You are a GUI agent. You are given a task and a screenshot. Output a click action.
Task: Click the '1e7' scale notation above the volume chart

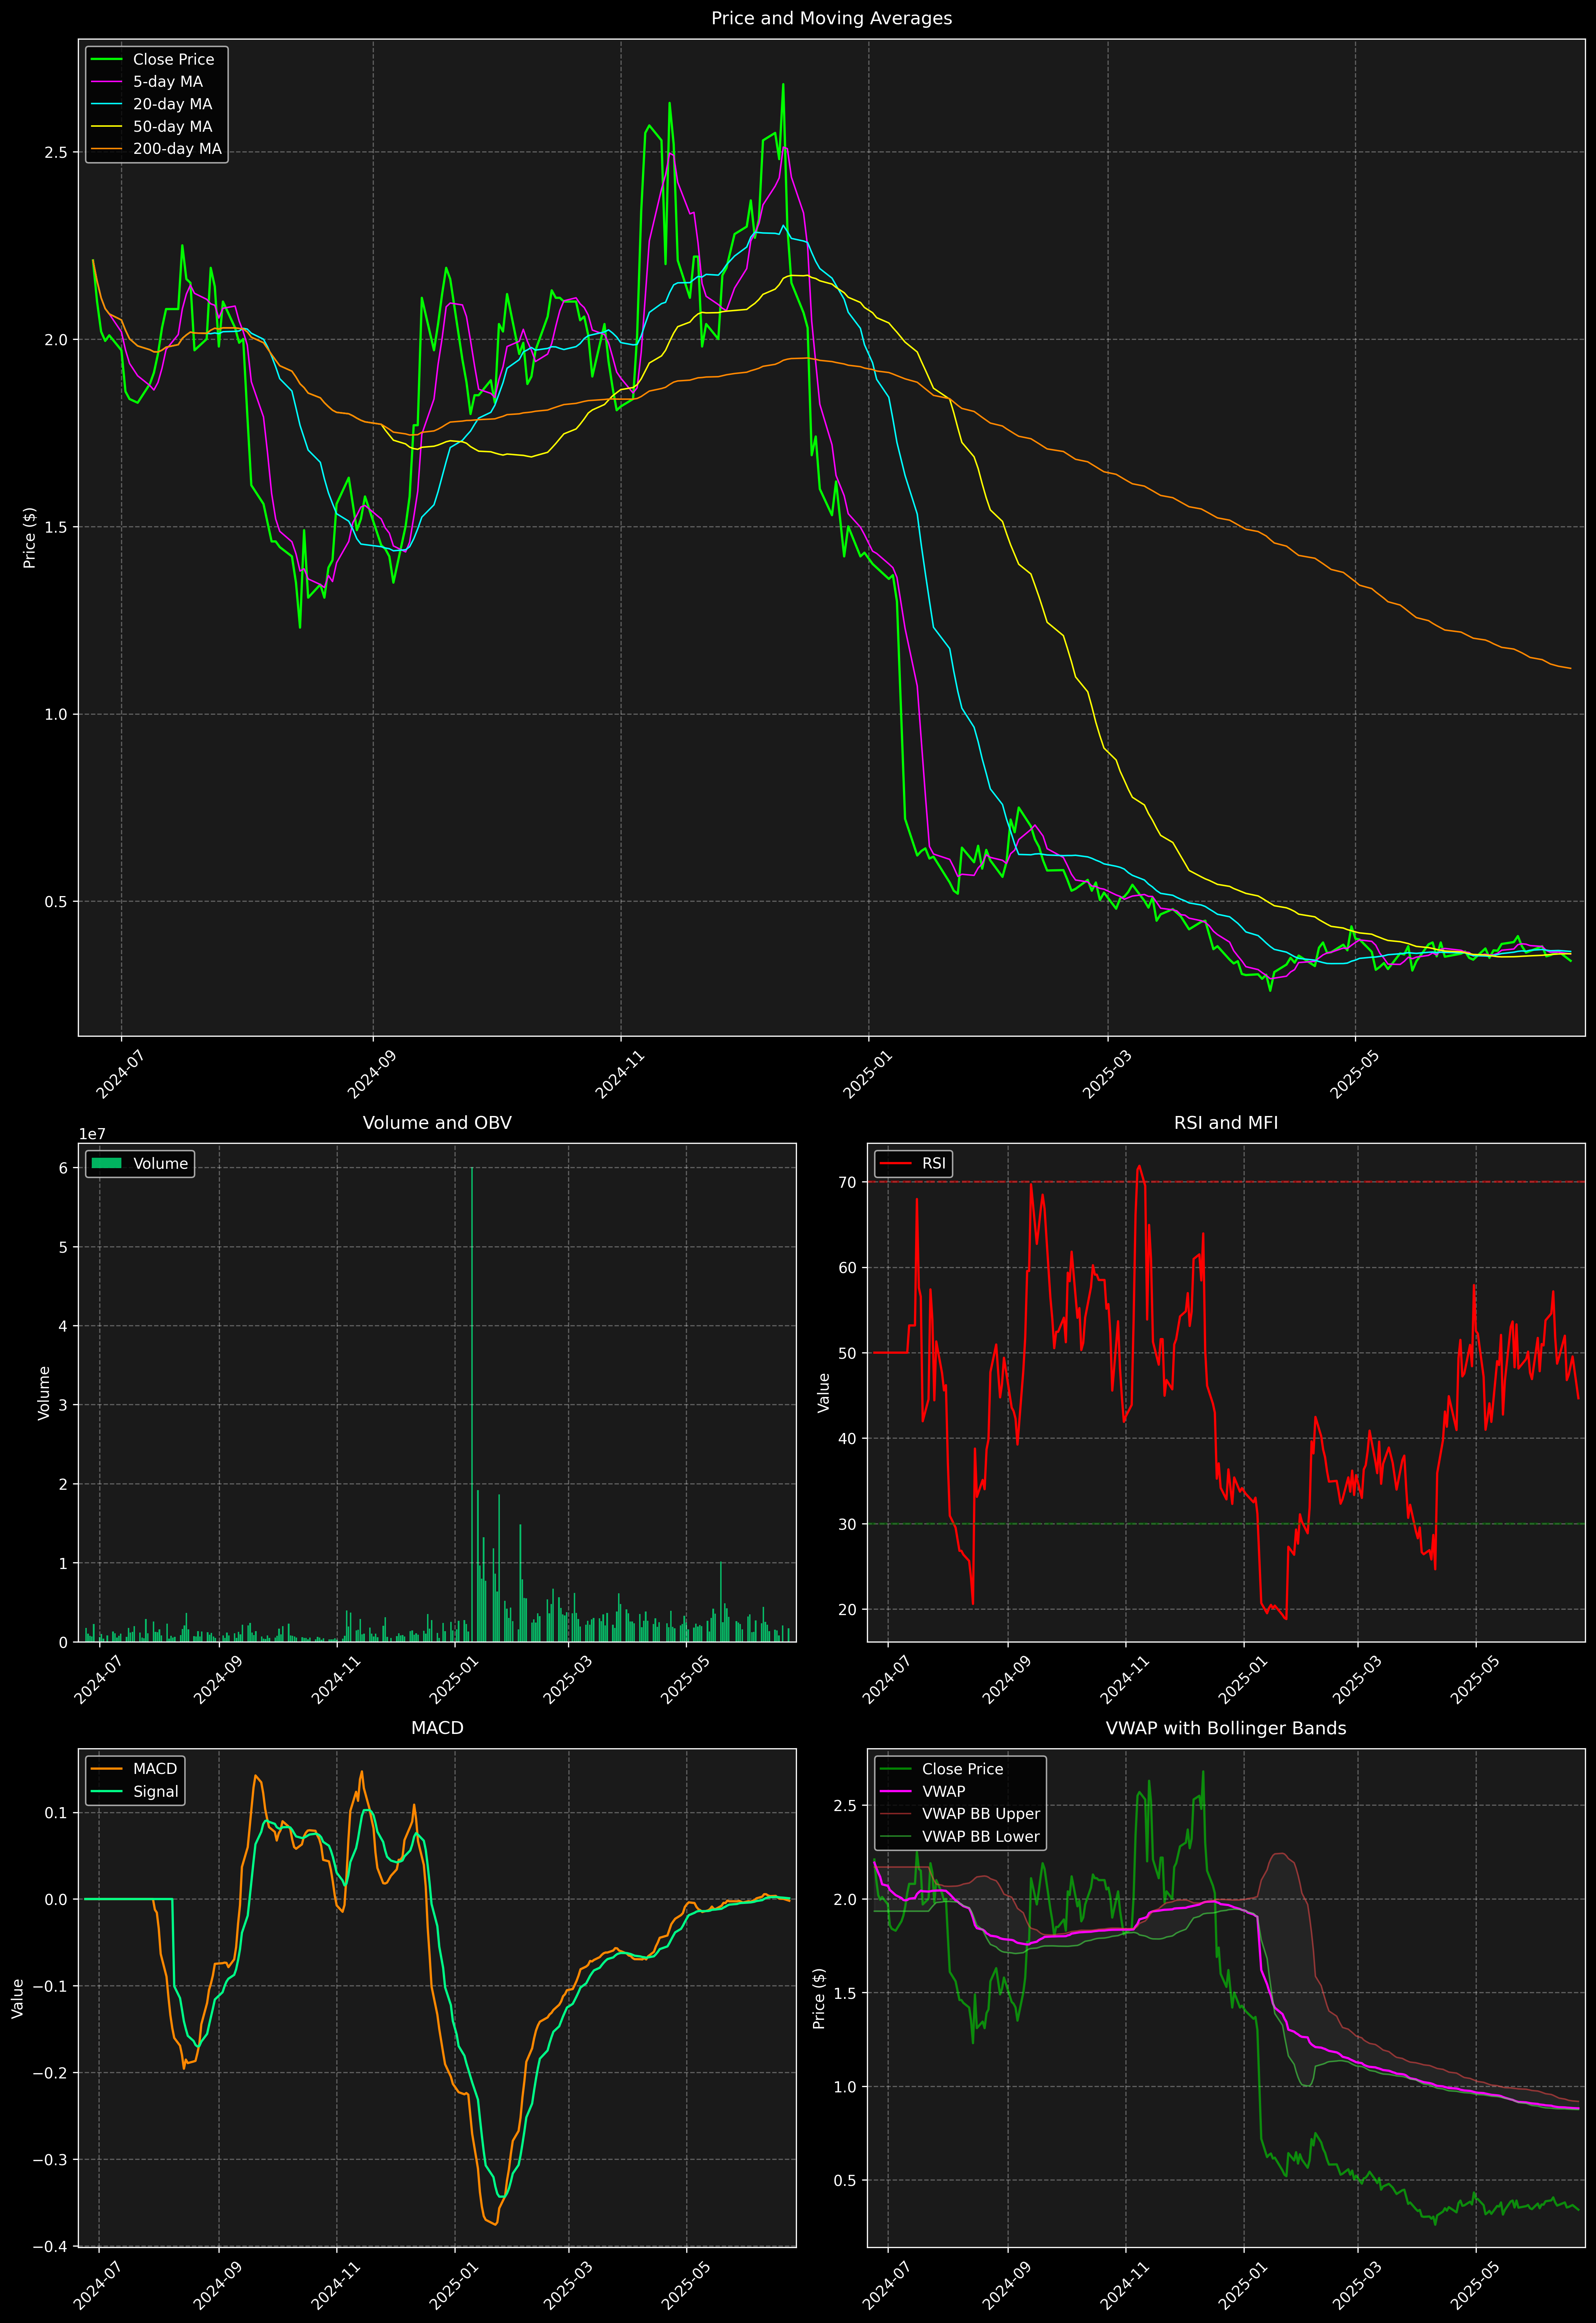pyautogui.click(x=92, y=1135)
